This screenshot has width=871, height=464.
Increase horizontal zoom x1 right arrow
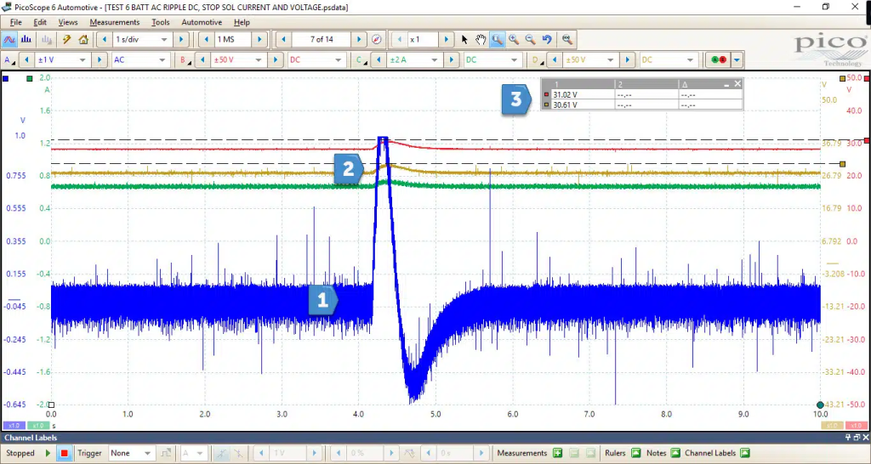446,39
